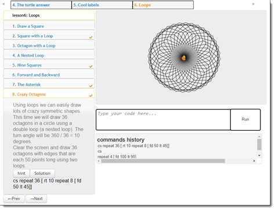Click the Crazy Octagons instructions paragraph
The image size is (275, 210).
tap(48, 135)
